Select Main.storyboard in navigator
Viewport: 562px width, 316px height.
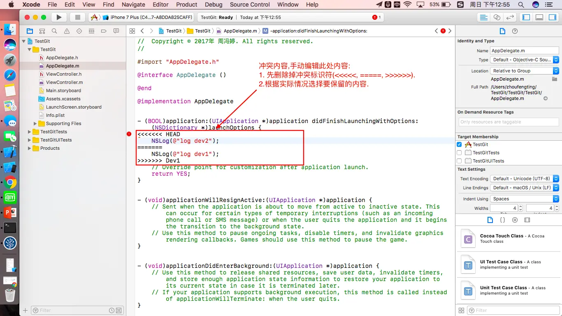[x=63, y=91]
